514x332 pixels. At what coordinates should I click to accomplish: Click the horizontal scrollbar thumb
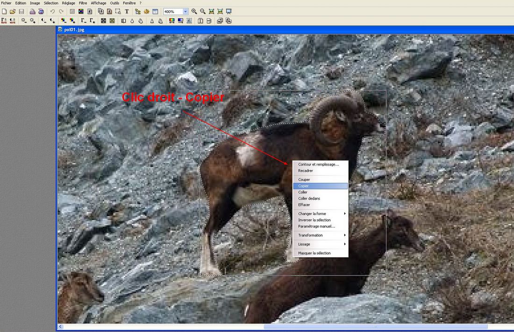coord(375,327)
